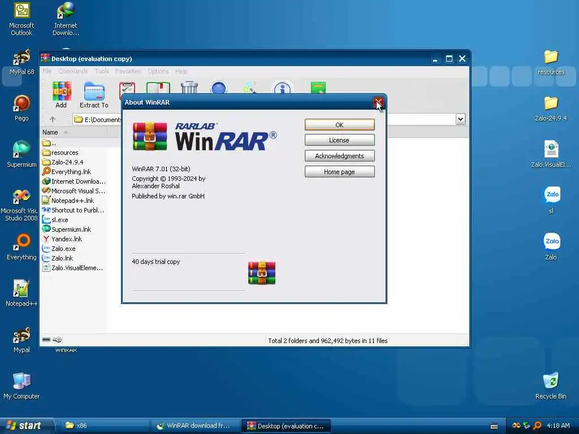Click the key icon in WinRAR status bar
Screen dimensions: 579x434
click(x=57, y=340)
